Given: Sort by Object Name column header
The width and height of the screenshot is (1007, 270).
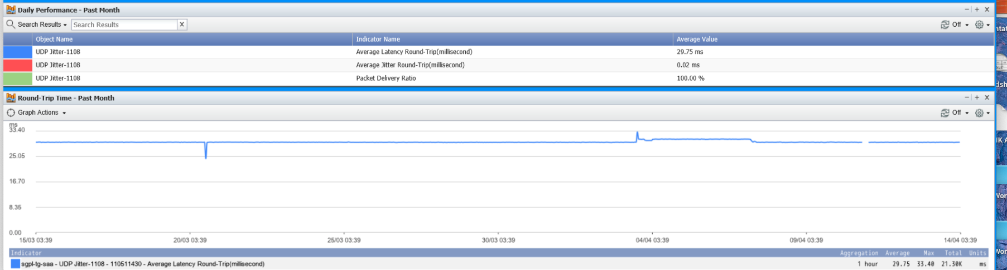Looking at the screenshot, I should (x=54, y=39).
